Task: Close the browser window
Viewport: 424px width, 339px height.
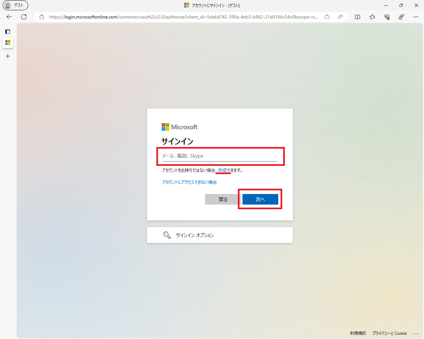Action: [x=416, y=5]
